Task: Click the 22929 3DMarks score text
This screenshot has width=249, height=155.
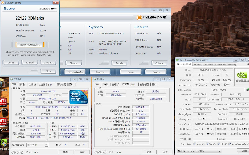Action: tap(30, 18)
